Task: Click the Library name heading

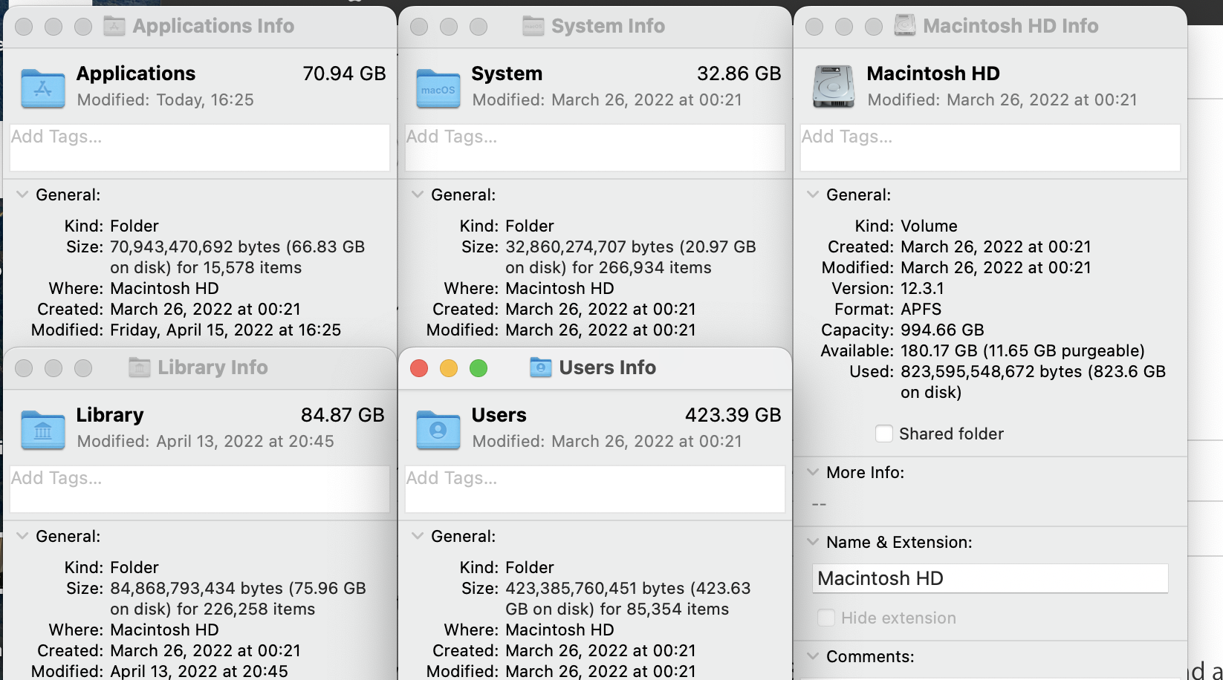Action: (110, 415)
